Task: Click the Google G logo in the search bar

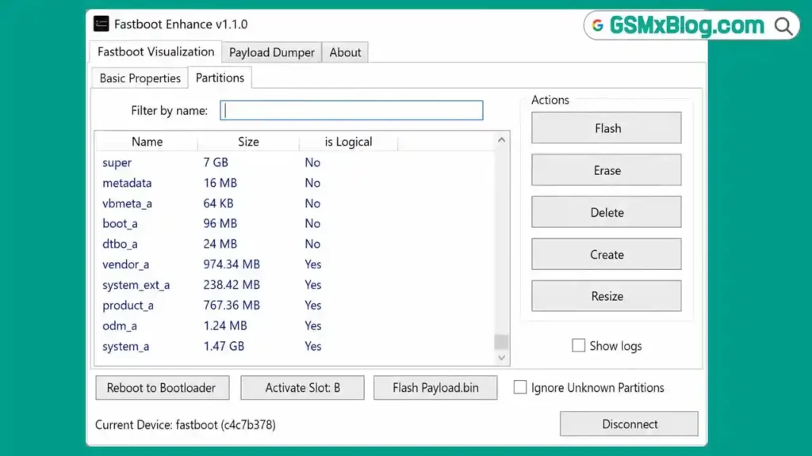Action: [598, 25]
